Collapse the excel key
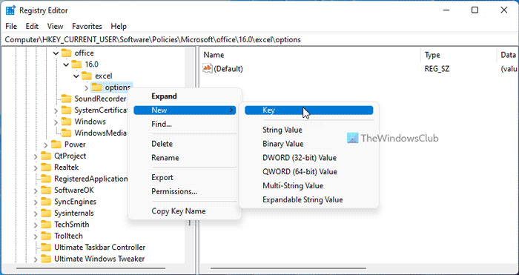Image resolution: width=519 pixels, height=275 pixels. click(x=76, y=76)
